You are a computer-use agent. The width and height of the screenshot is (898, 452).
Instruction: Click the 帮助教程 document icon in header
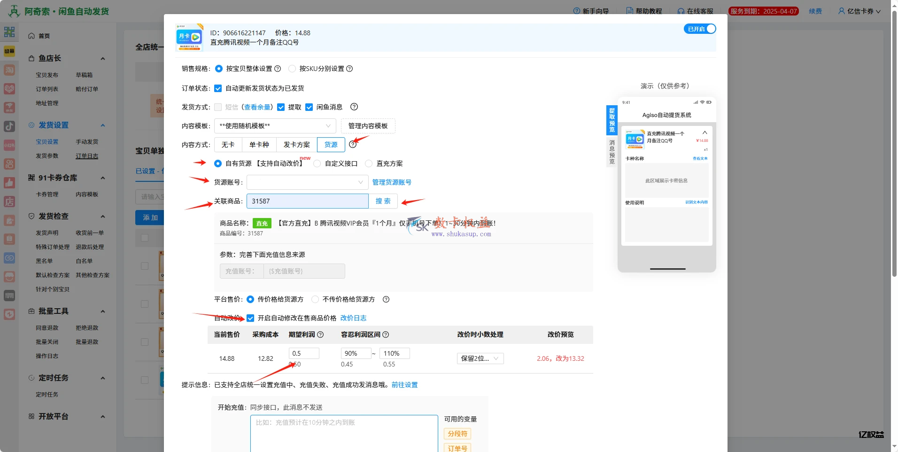tap(630, 11)
